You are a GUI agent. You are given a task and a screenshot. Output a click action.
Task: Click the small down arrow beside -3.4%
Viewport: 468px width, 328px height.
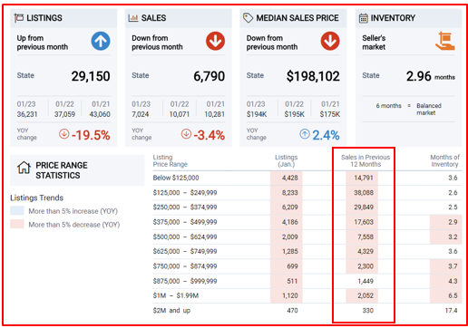tap(186, 134)
